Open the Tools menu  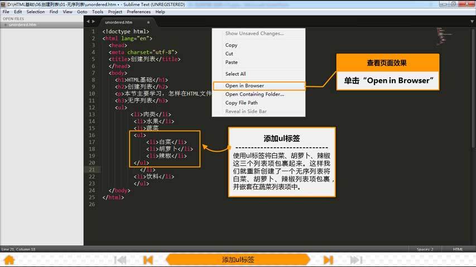(x=98, y=12)
